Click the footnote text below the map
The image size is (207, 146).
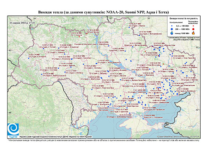(103, 140)
